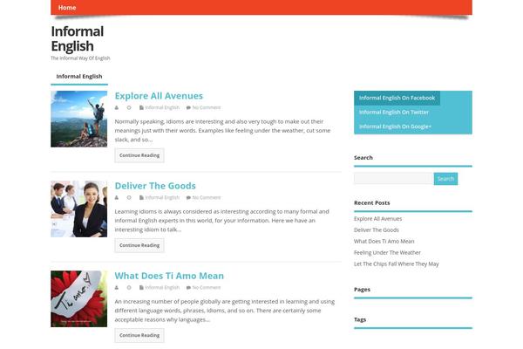Open the What Does Ti Amo Mean post title

(x=169, y=276)
